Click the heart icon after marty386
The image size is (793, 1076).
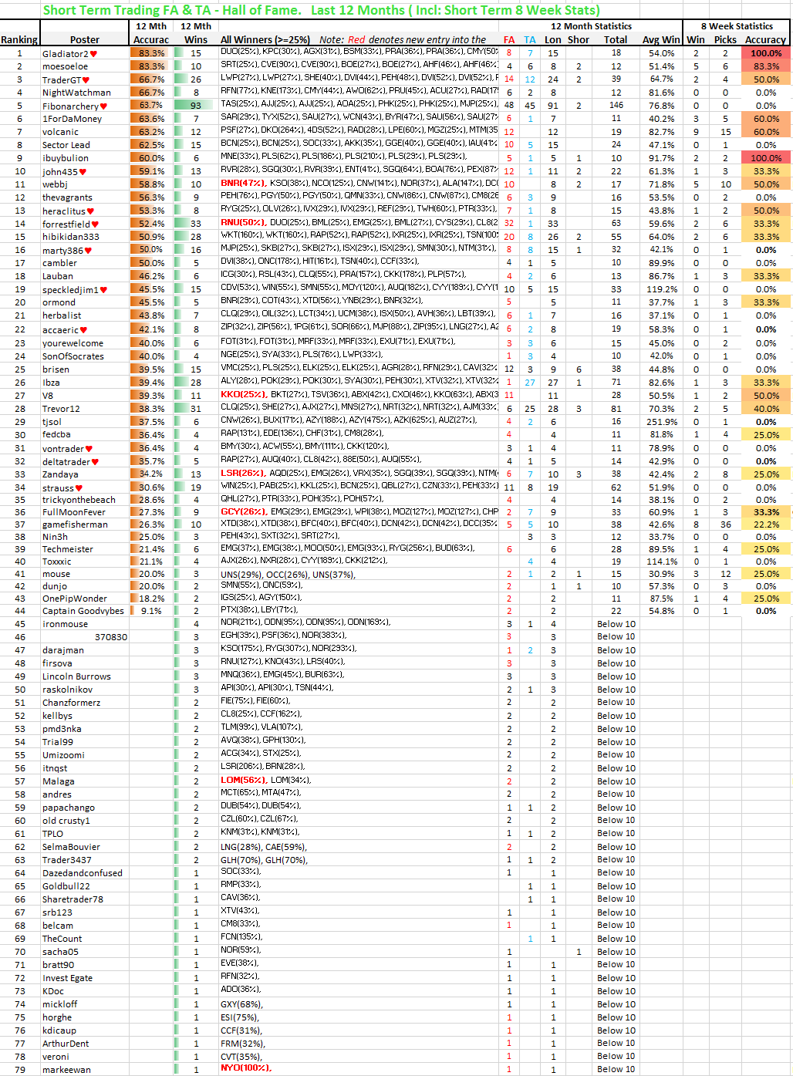coord(88,251)
